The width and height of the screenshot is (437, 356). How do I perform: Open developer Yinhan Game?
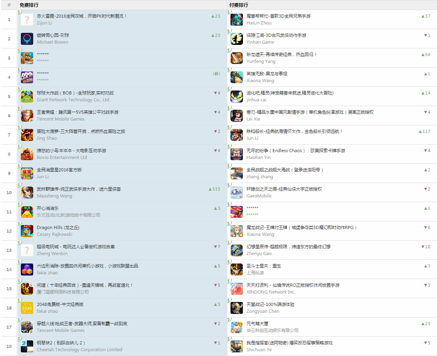click(x=260, y=42)
